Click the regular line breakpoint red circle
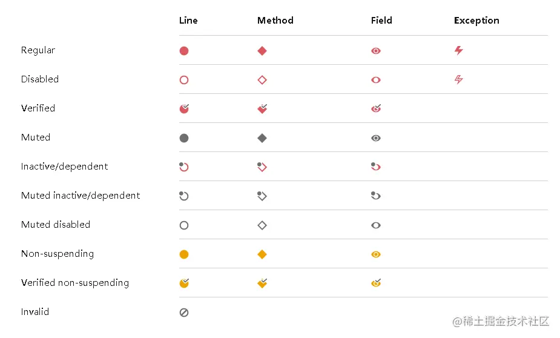560x338 pixels. 184,51
